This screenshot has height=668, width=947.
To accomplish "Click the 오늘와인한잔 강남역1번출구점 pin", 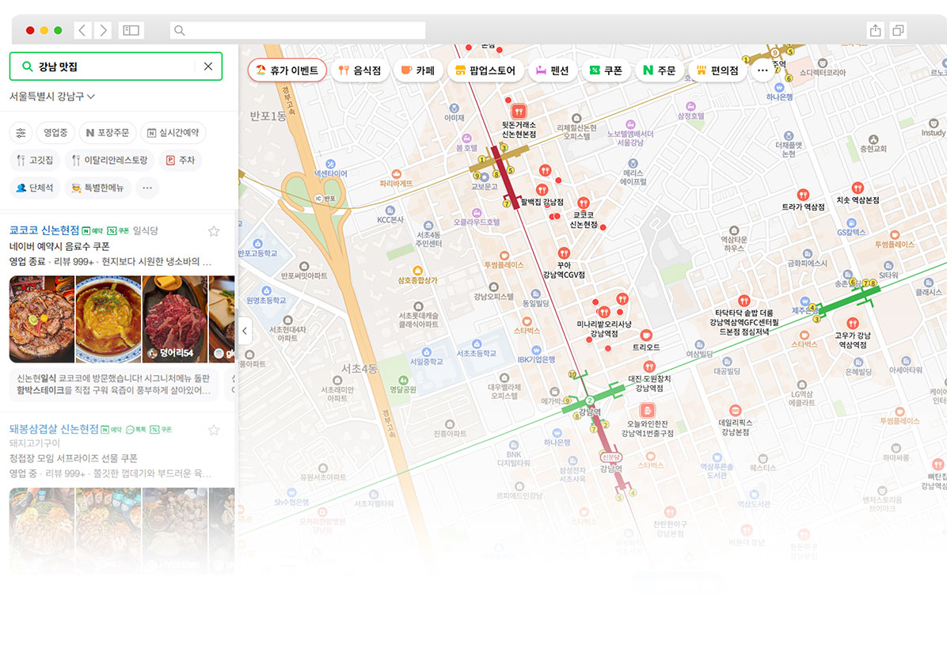I will (x=648, y=411).
